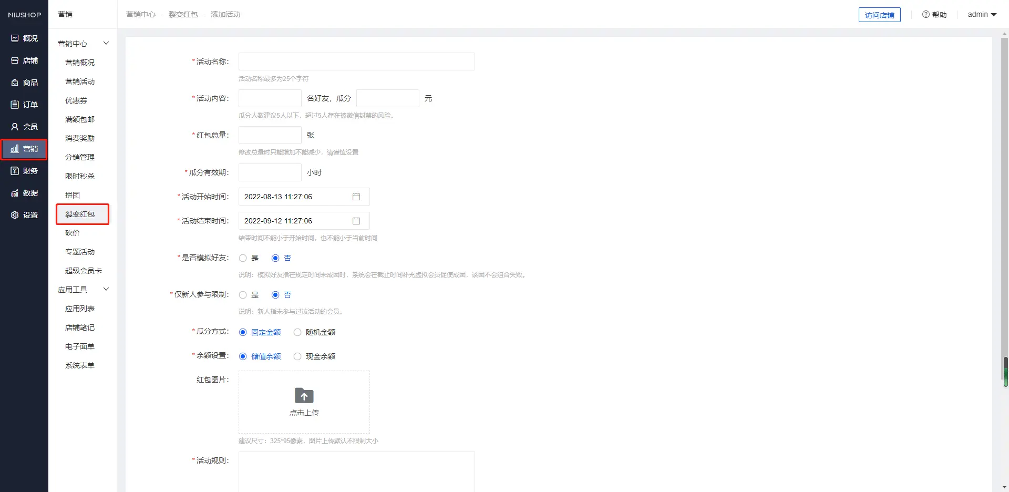Viewport: 1009px width, 492px height.
Task: Open calendar icon for 活动开始时间
Action: [356, 197]
